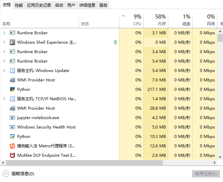This screenshot has height=182, width=223.
Task: Click the Python icon using 10.3 MB
Action: (x=12, y=137)
